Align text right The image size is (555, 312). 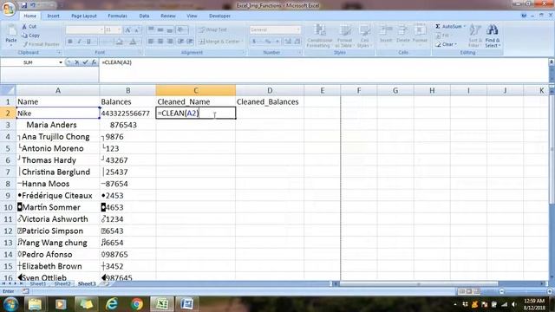click(170, 42)
